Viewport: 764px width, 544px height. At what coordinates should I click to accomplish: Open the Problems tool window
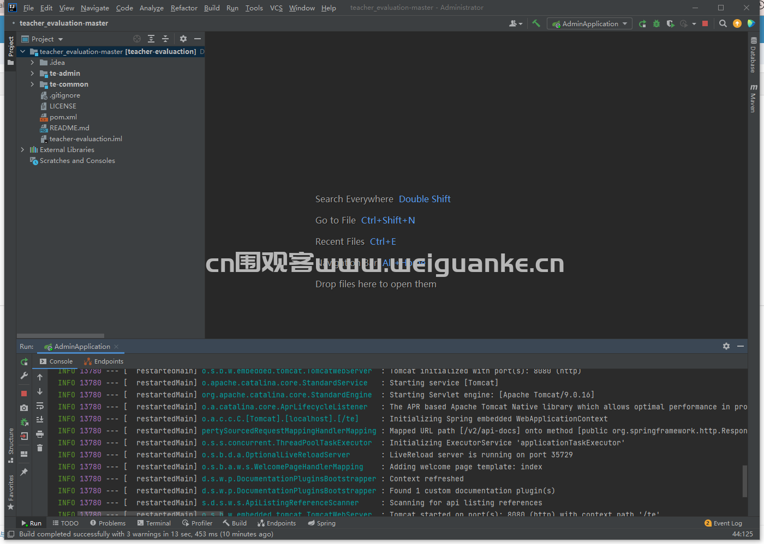click(108, 523)
